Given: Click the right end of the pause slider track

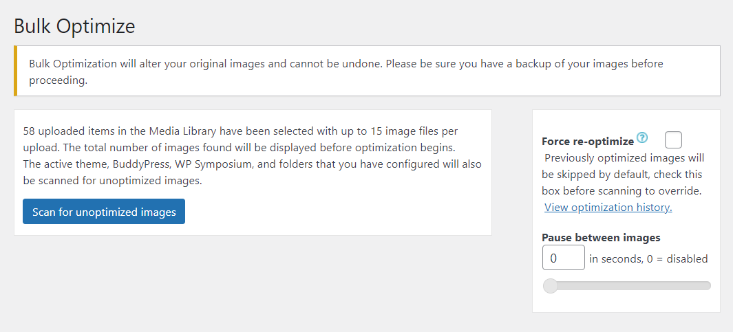Looking at the screenshot, I should (x=708, y=286).
